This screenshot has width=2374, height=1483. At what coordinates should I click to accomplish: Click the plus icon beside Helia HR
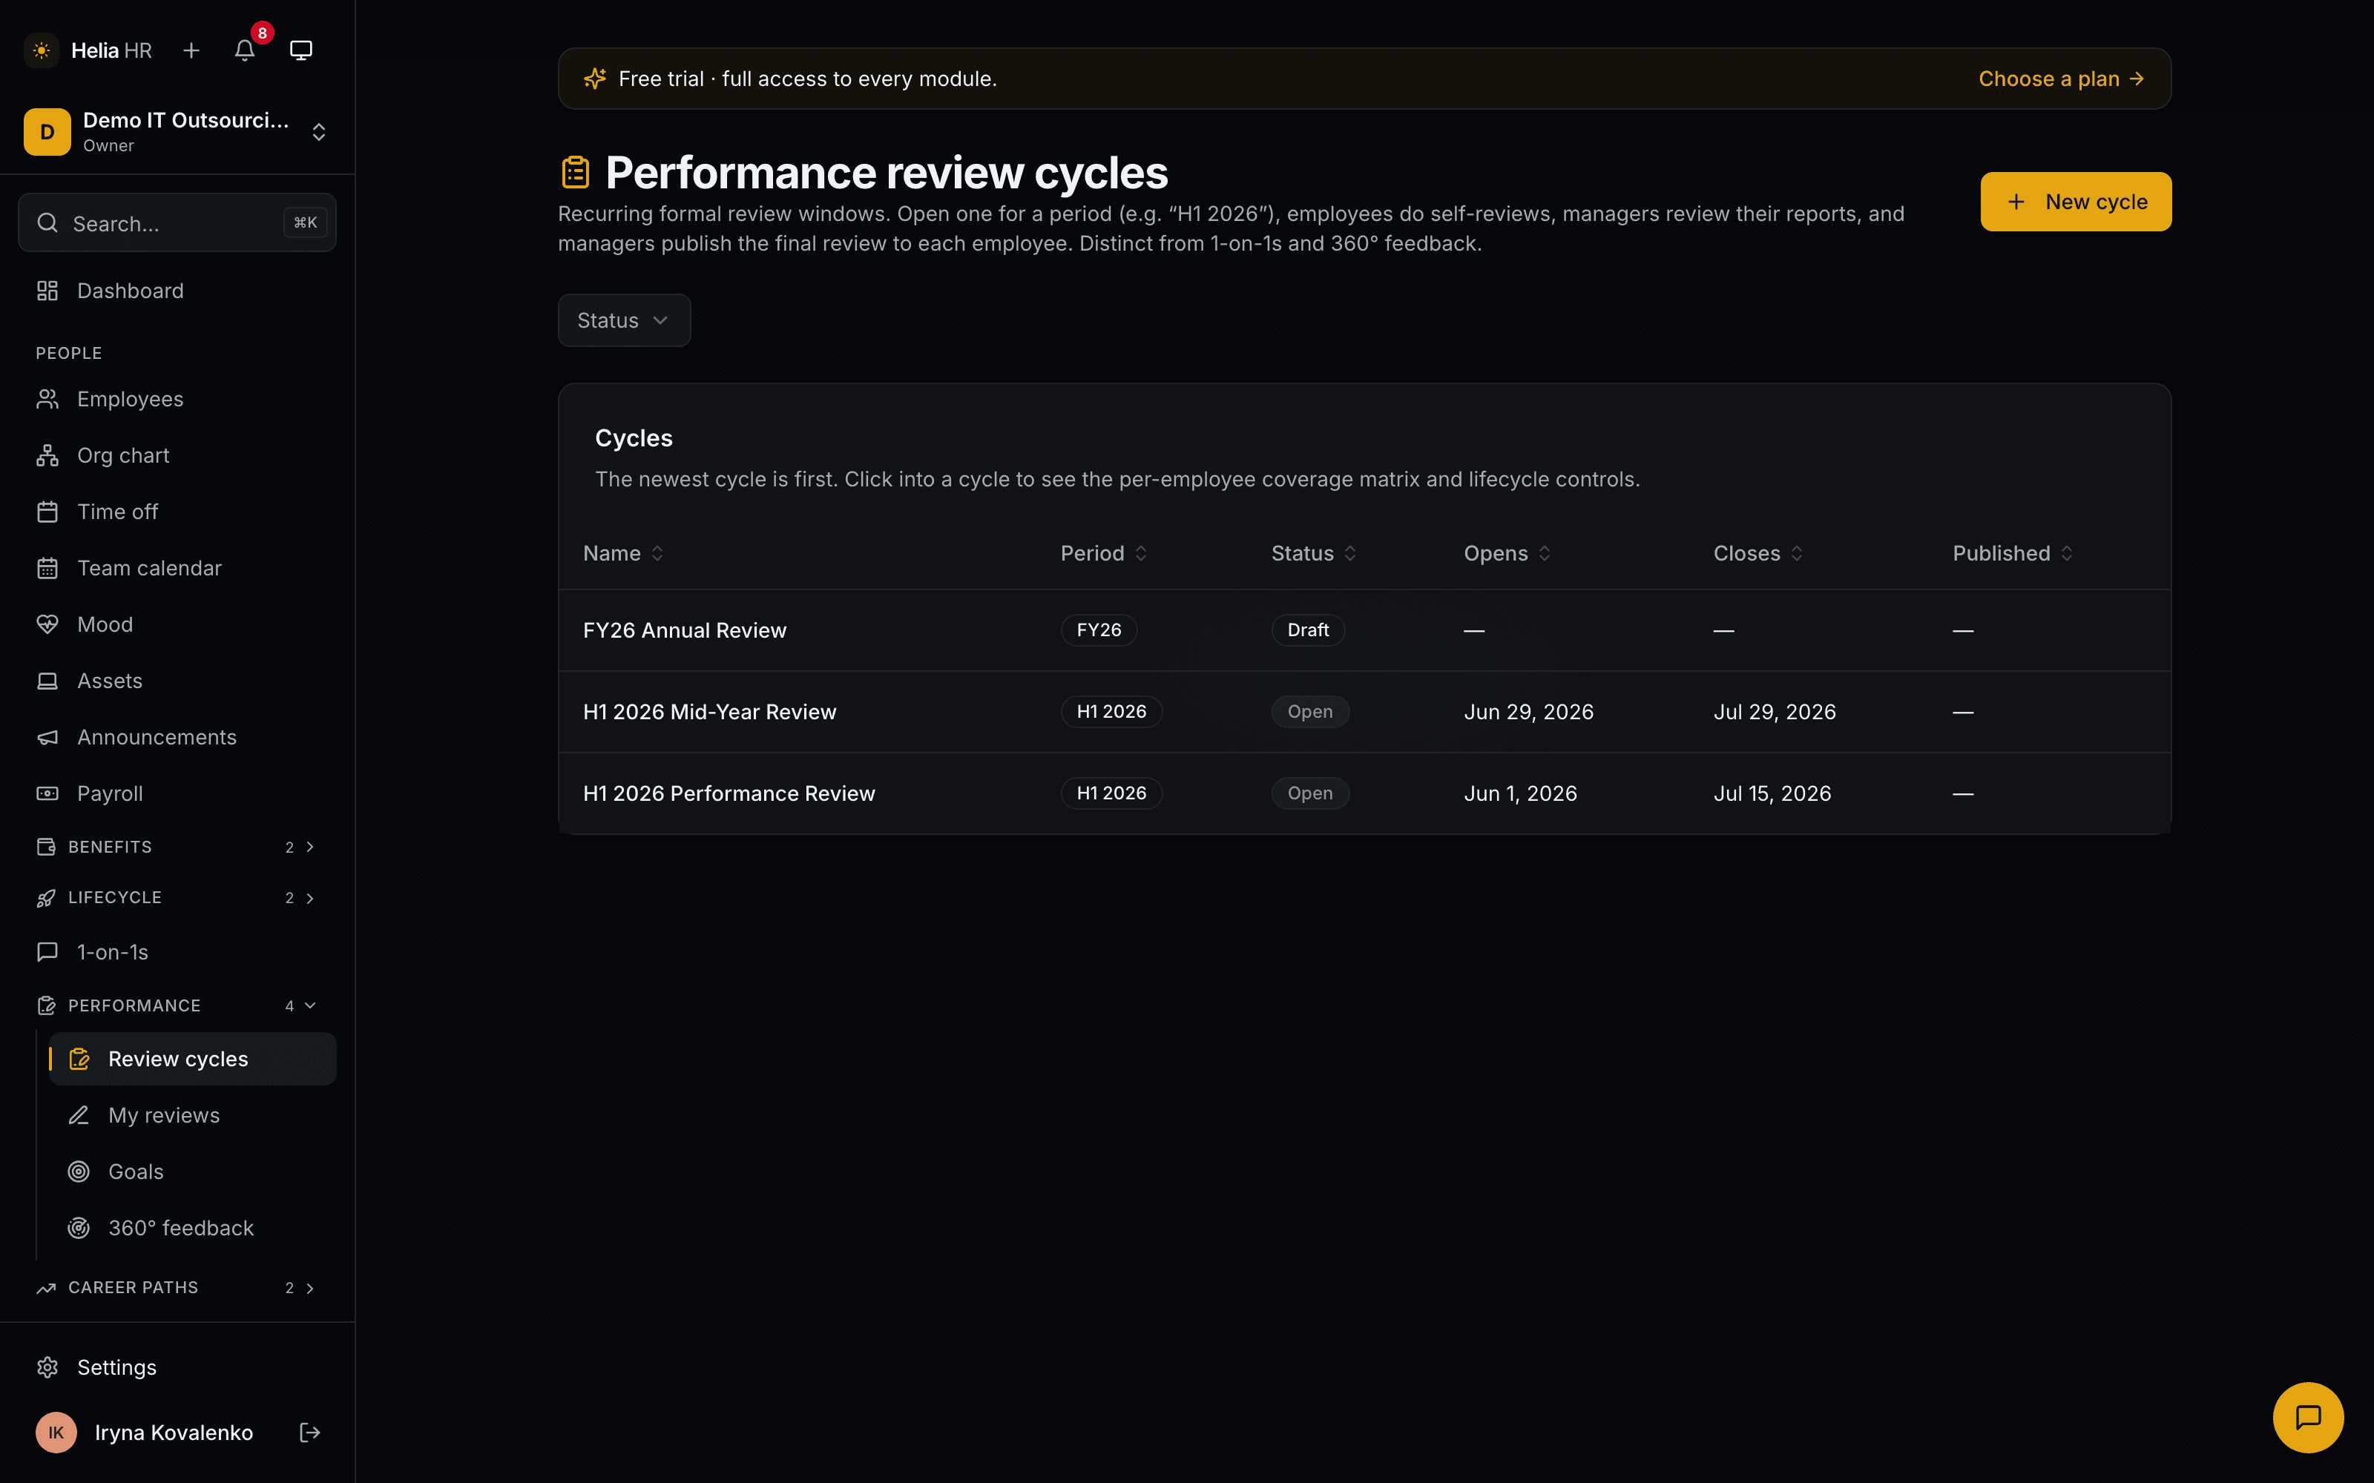pyautogui.click(x=191, y=50)
